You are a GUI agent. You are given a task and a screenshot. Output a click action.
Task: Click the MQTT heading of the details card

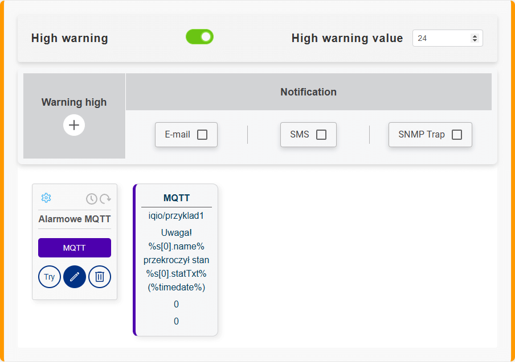[177, 198]
